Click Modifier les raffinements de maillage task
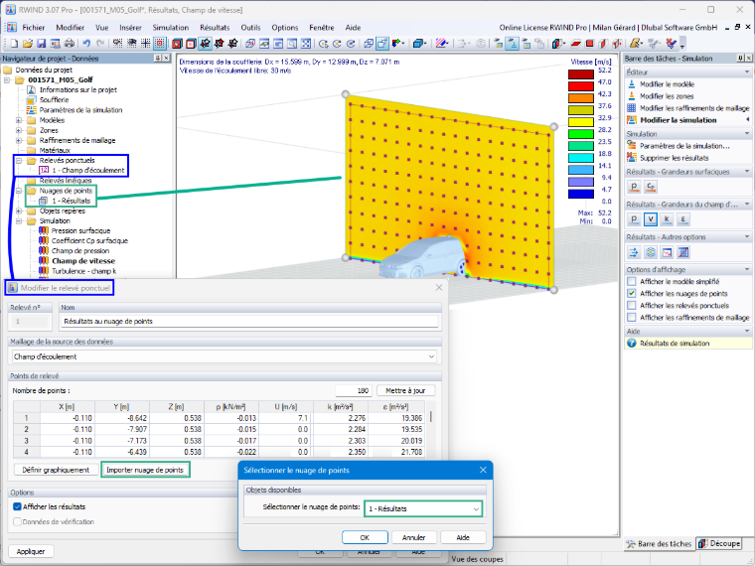The height and width of the screenshot is (566, 755). click(693, 108)
